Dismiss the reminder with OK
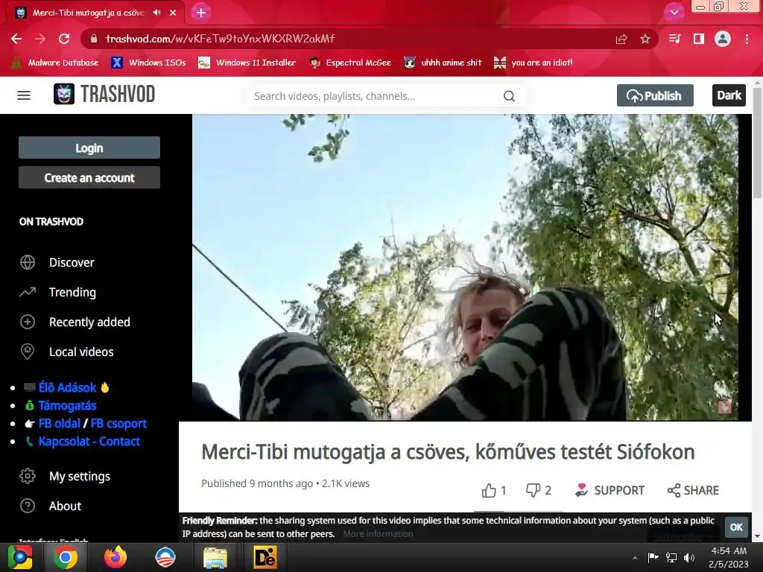This screenshot has height=572, width=763. coord(736,527)
